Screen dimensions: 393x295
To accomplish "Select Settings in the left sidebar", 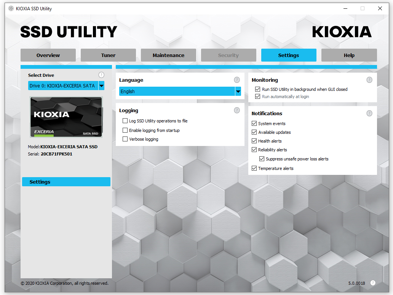I will click(66, 182).
